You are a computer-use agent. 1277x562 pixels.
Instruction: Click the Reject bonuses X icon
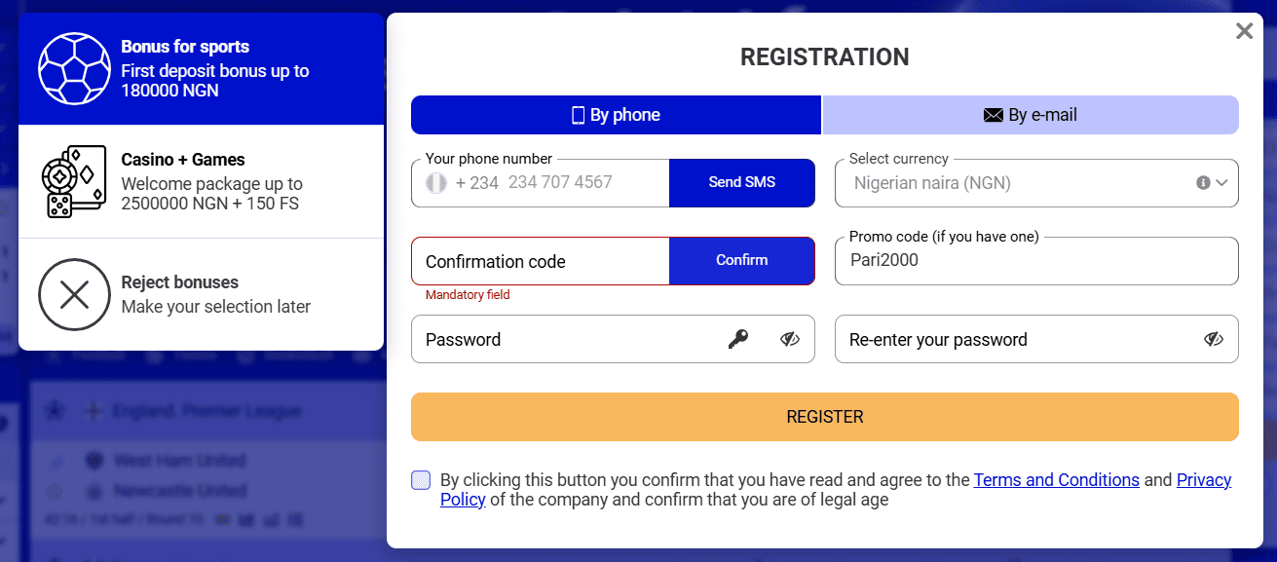[73, 294]
